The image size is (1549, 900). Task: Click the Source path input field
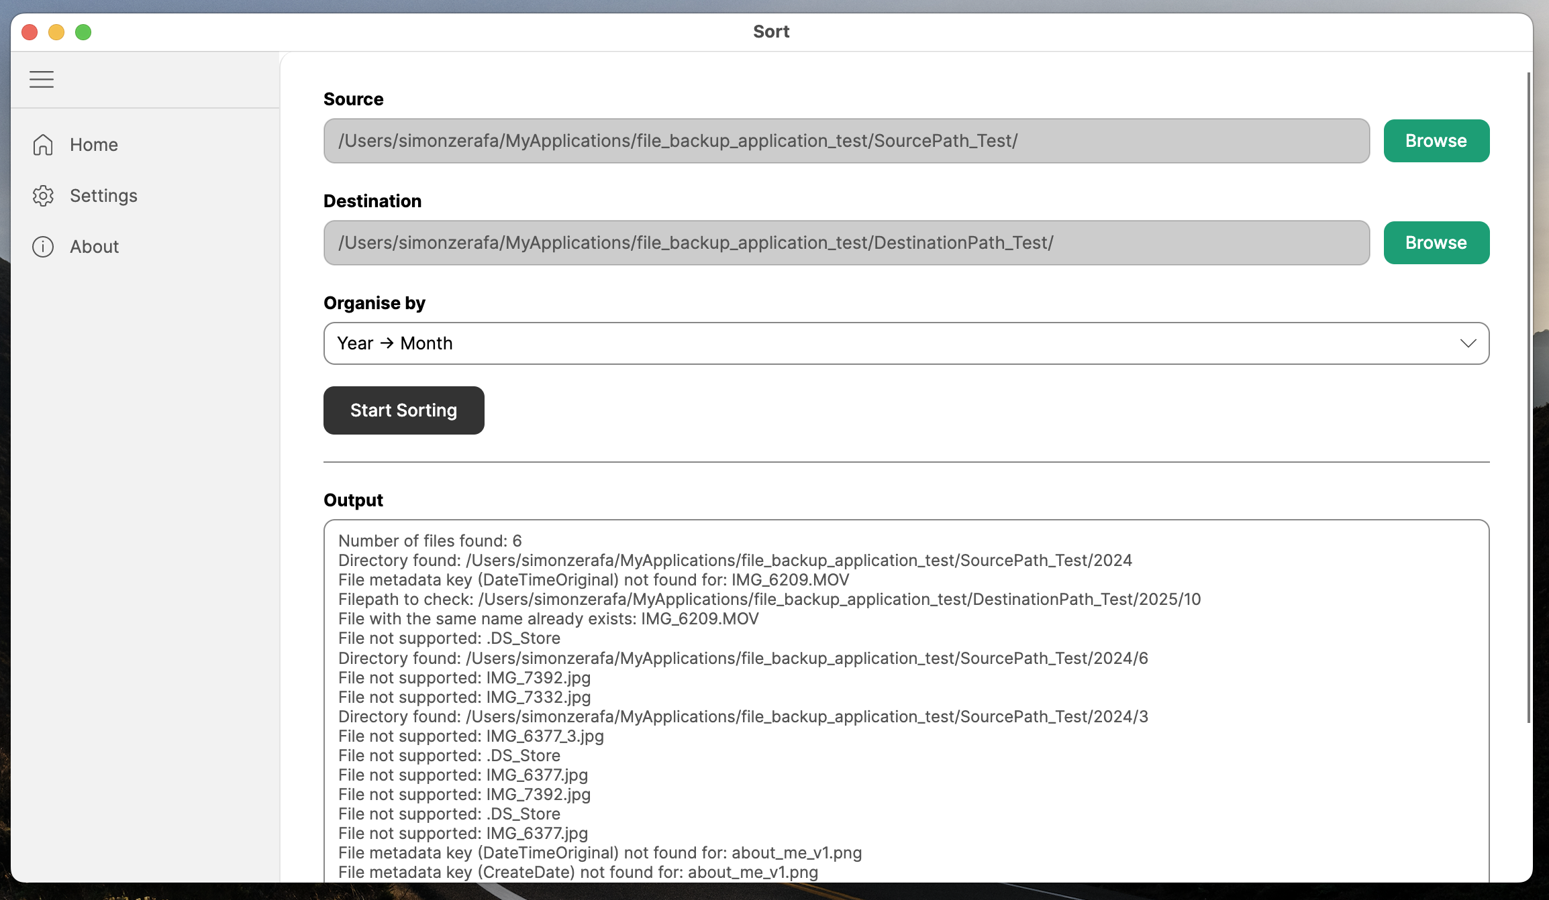click(x=846, y=141)
